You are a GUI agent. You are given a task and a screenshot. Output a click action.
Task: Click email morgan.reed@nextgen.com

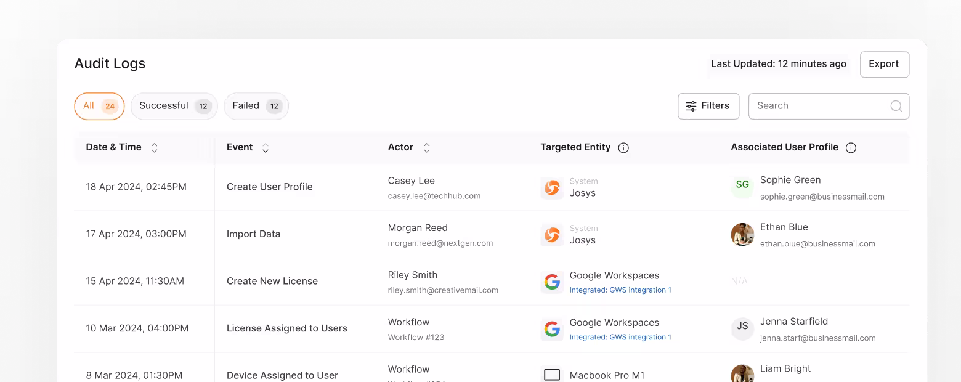point(440,243)
